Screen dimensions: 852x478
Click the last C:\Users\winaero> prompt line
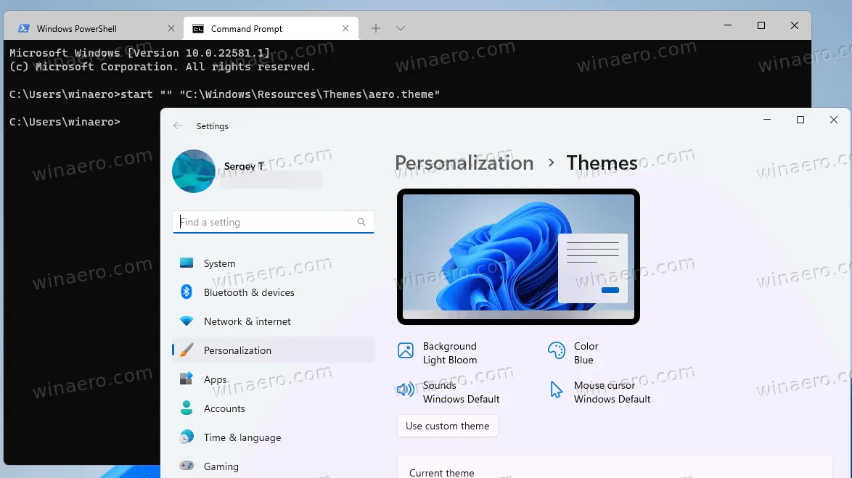[x=65, y=122]
